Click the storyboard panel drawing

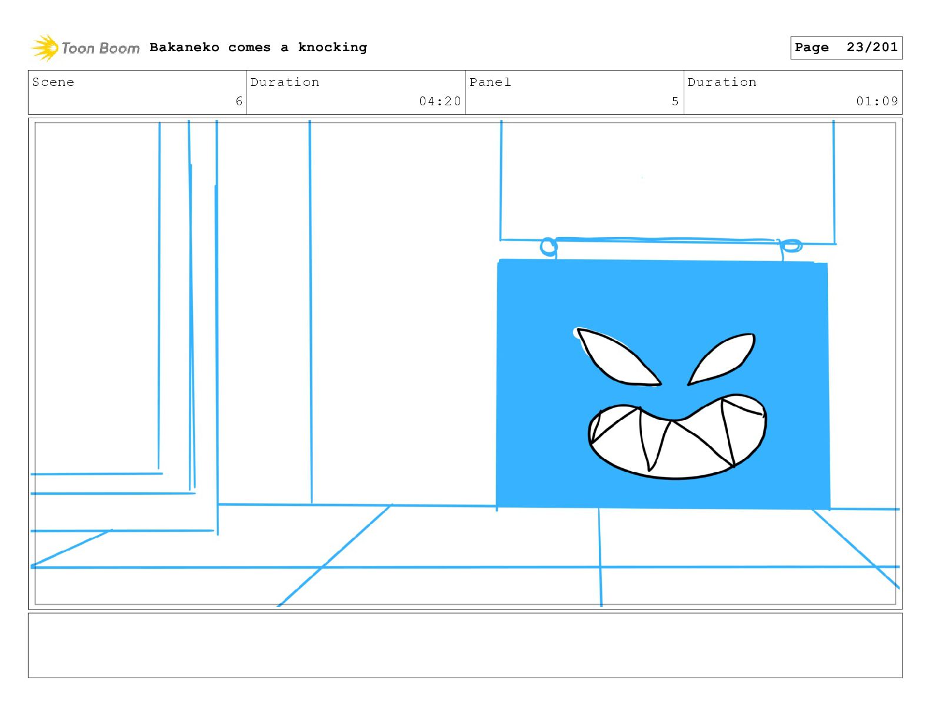[465, 364]
